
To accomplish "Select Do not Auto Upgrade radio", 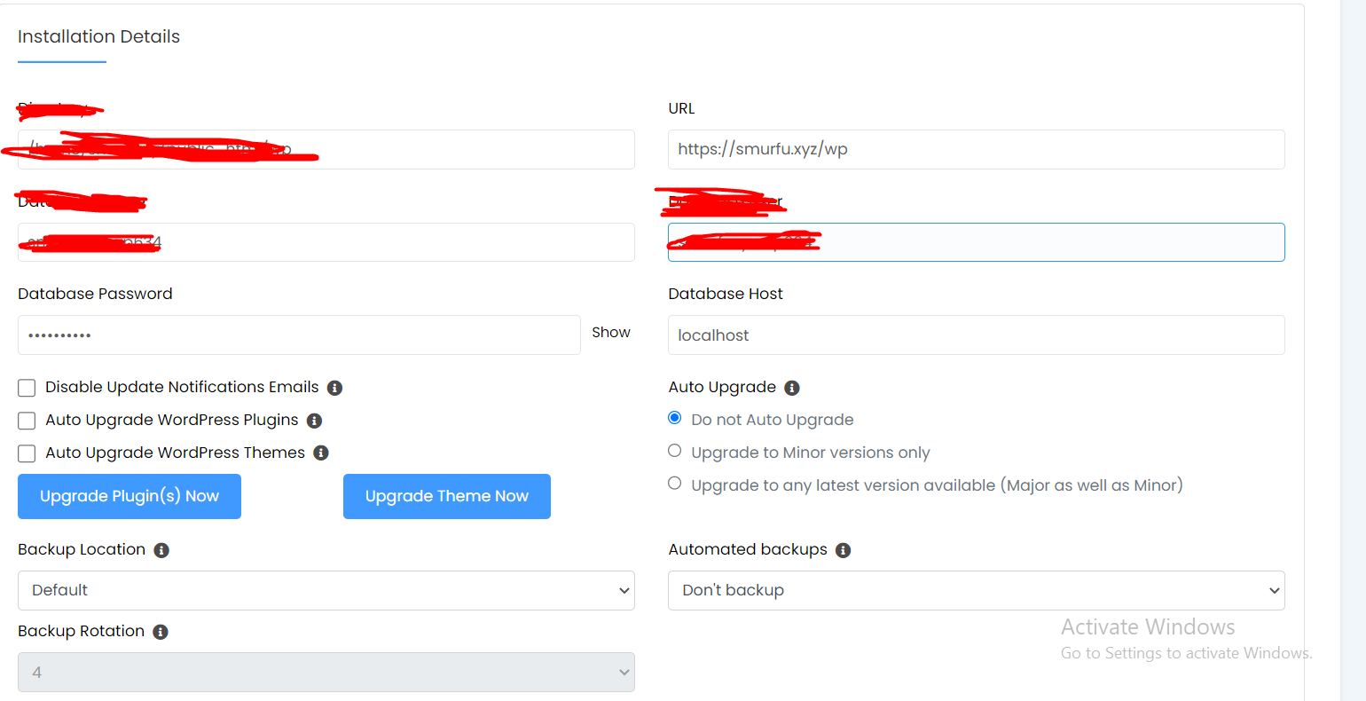I will click(x=675, y=418).
